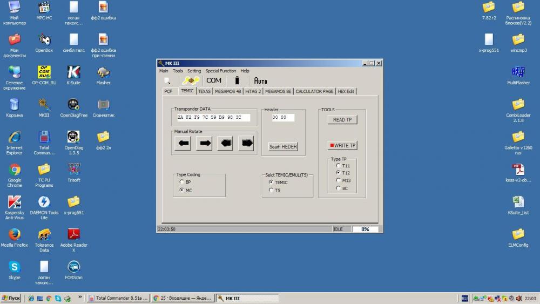The height and width of the screenshot is (304, 540).
Task: Click the READ TP button
Action: pos(342,120)
